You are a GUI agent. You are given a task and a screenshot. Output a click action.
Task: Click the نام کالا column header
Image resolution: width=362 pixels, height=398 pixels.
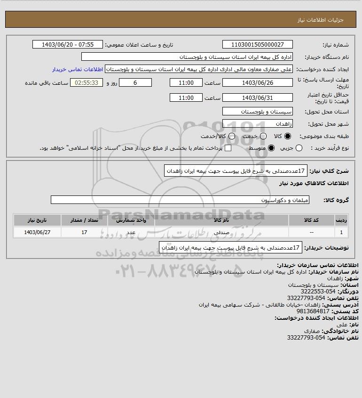221,220
